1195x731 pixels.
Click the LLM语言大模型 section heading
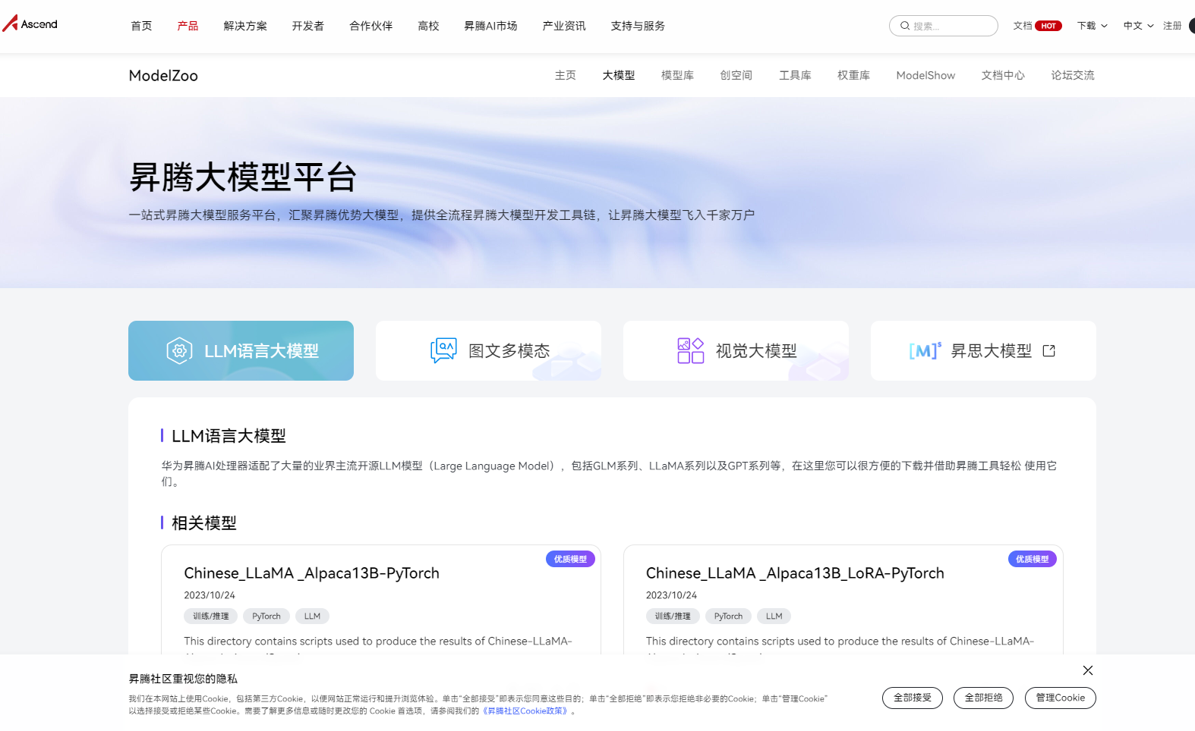229,436
